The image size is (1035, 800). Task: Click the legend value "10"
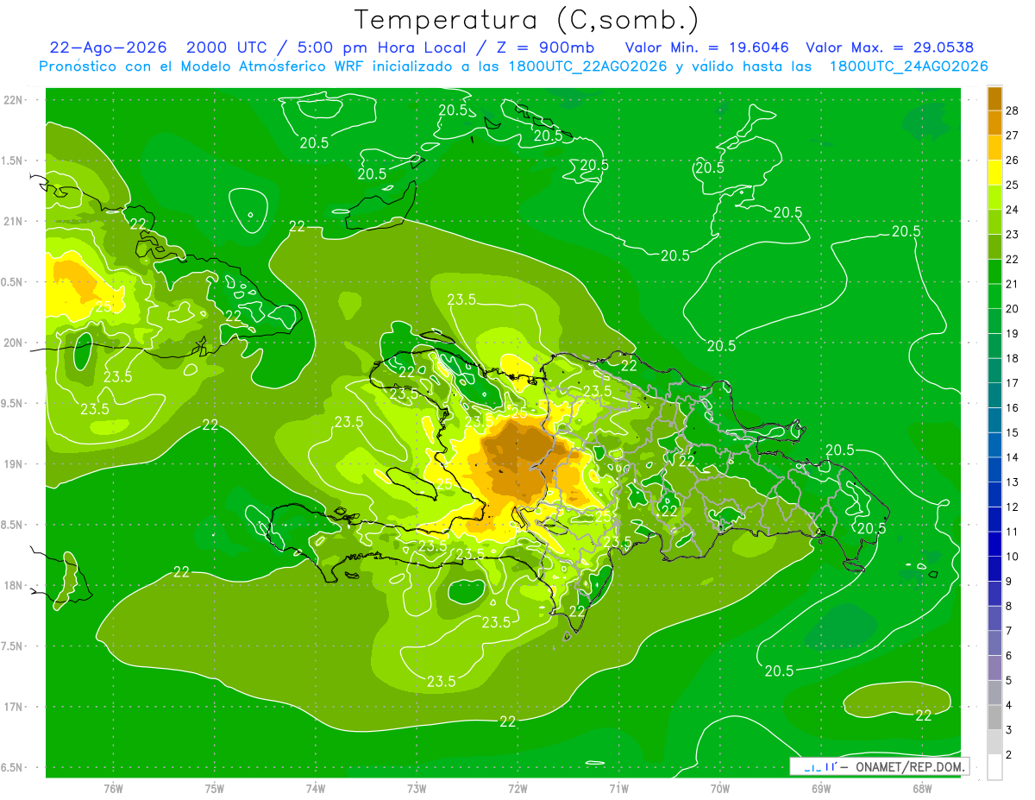tap(1013, 557)
